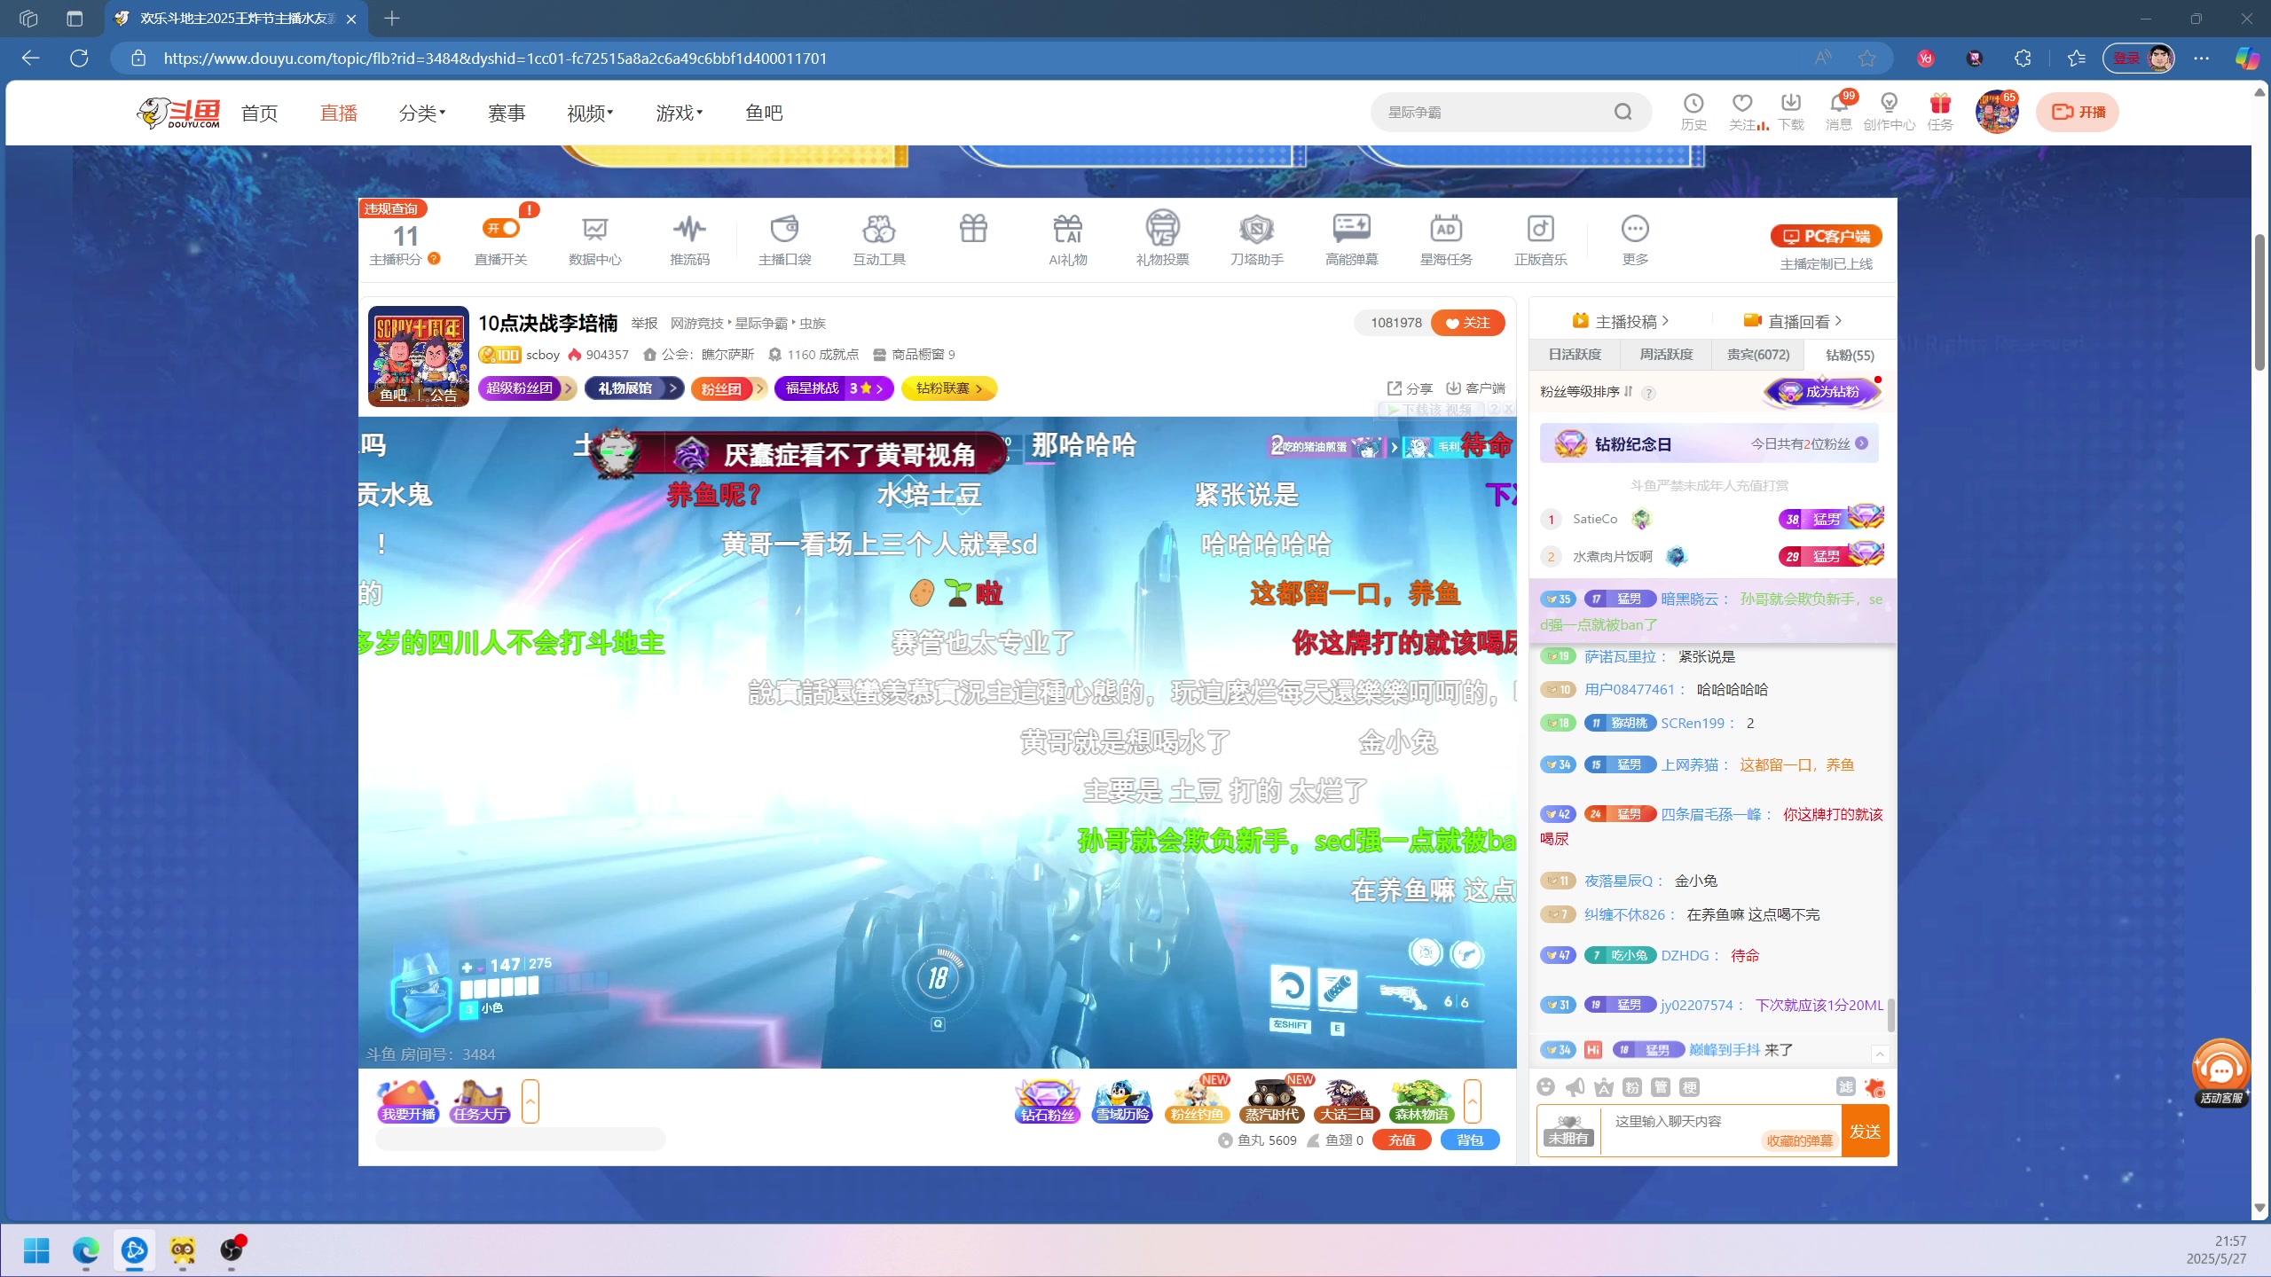The width and height of the screenshot is (2271, 1277).
Task: Open the 钻石粉丝 diamond fan icon
Action: 1048,1101
